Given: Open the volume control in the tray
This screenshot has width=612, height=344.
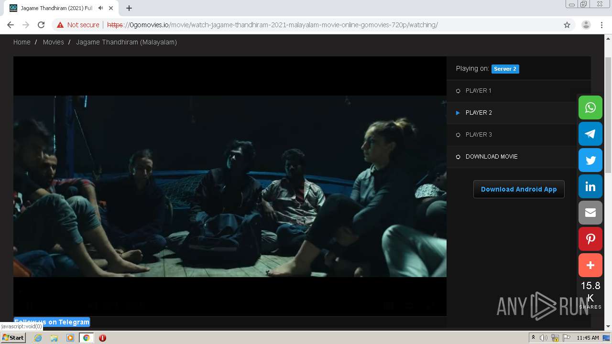Looking at the screenshot, I should click(x=544, y=338).
